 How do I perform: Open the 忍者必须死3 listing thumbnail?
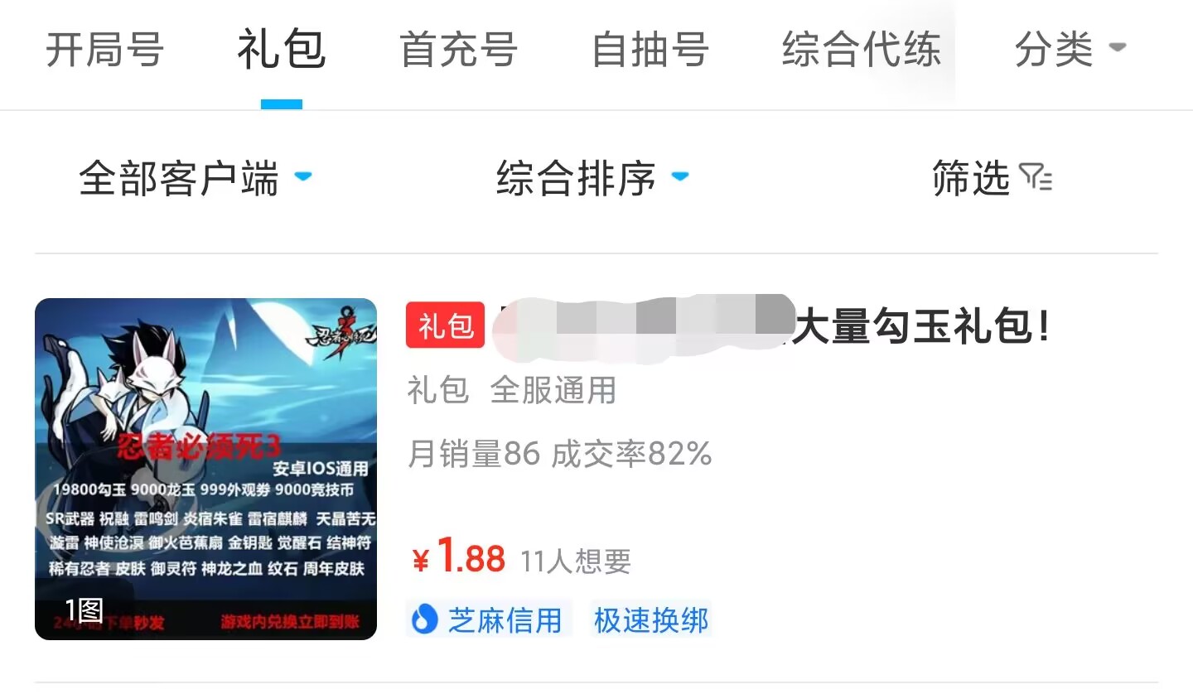[x=205, y=469]
